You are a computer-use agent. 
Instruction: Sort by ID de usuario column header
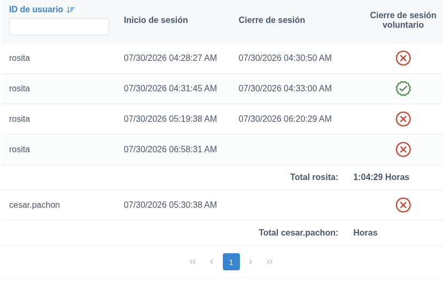[x=36, y=9]
